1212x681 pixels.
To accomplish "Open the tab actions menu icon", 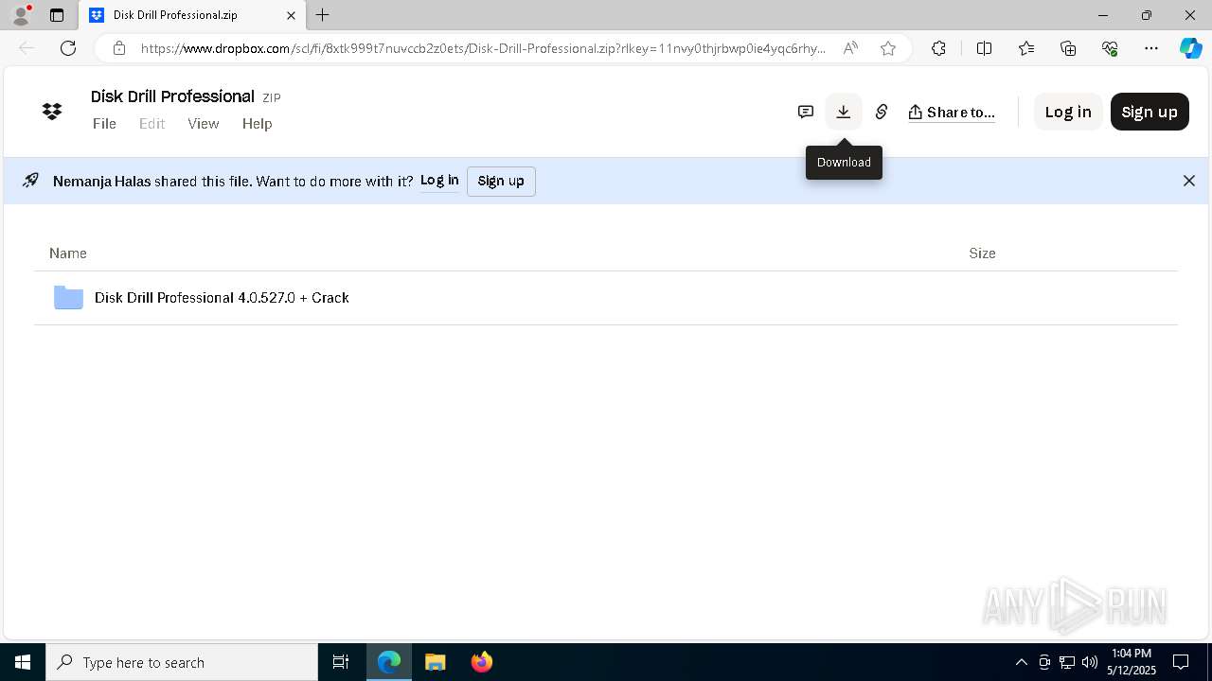I will 57,15.
